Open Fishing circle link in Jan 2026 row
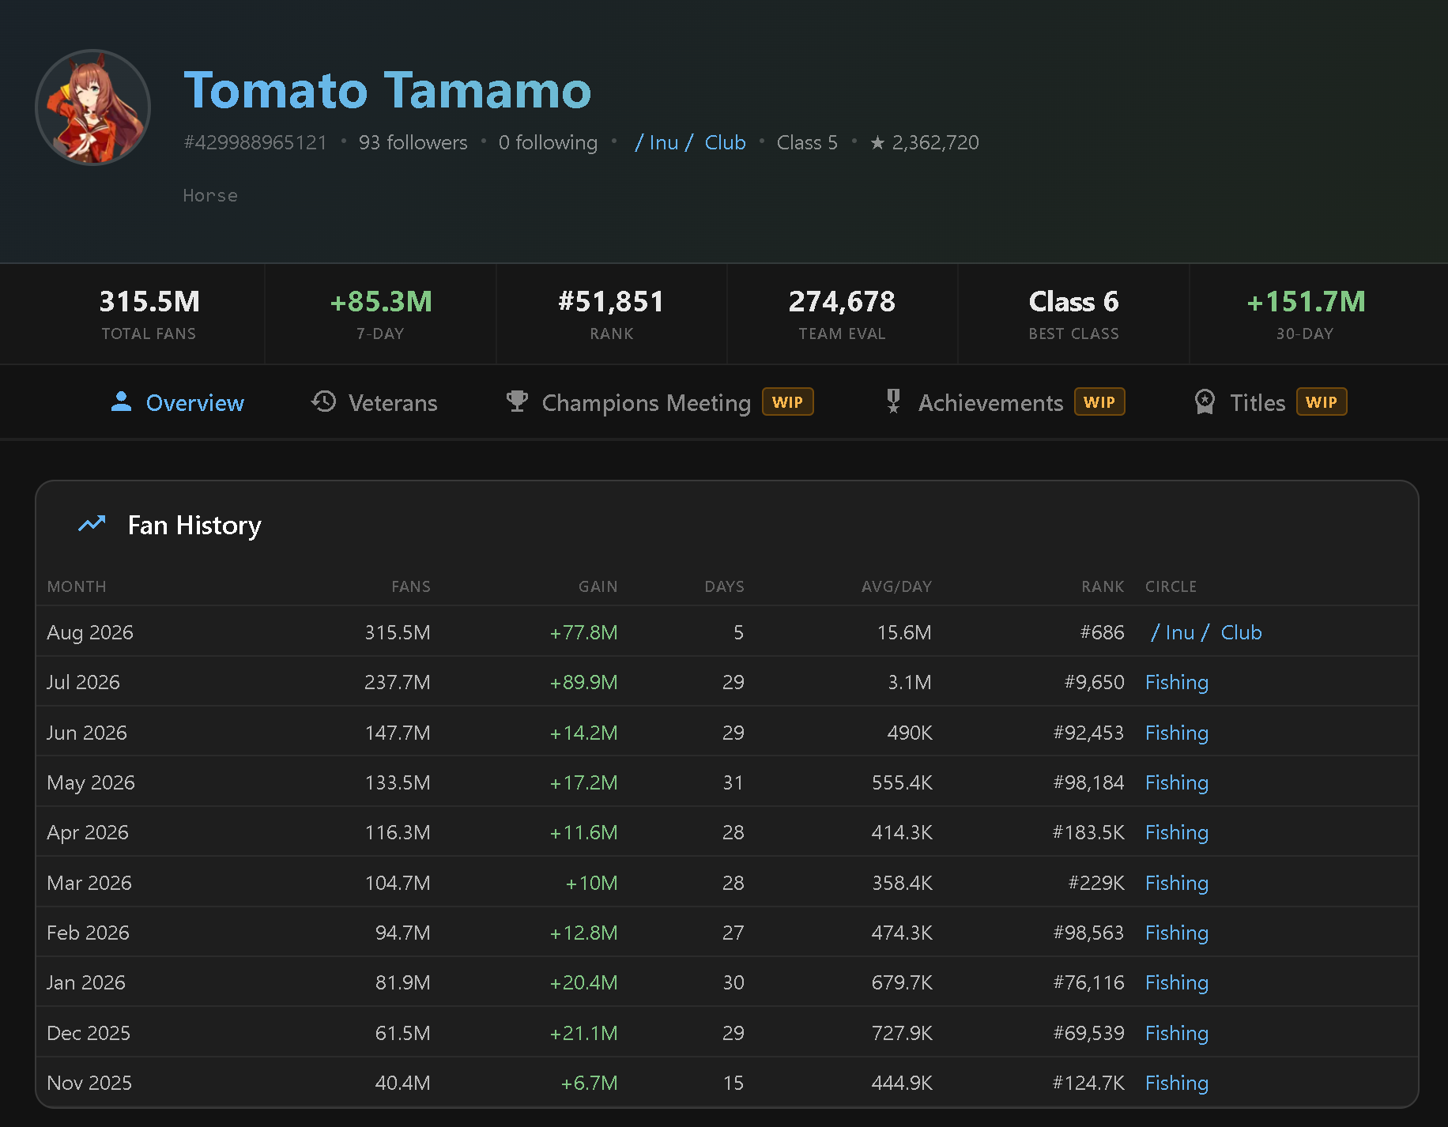This screenshot has height=1127, width=1448. [1177, 982]
